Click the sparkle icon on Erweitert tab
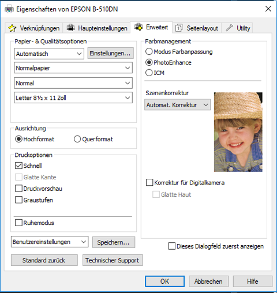The width and height of the screenshot is (277, 293). pyautogui.click(x=138, y=27)
